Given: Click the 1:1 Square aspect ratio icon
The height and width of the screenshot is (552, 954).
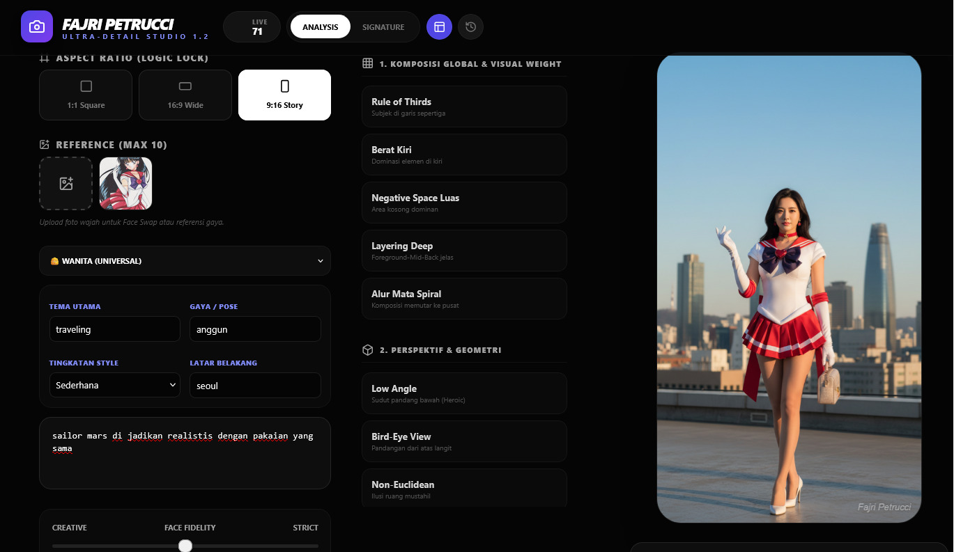Looking at the screenshot, I should coord(86,86).
